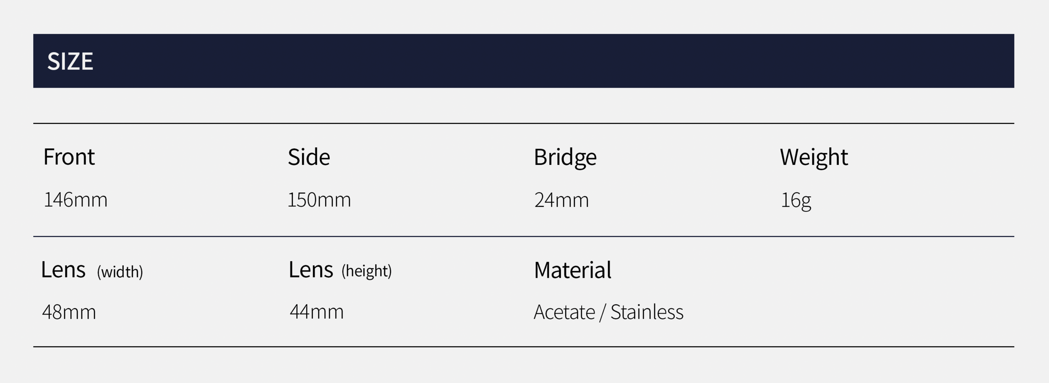This screenshot has height=383, width=1049.
Task: Click the word Acetate
Action: 564,312
